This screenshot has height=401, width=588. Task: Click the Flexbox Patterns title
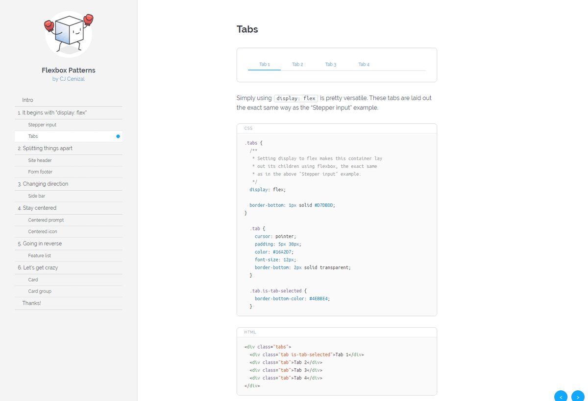69,70
